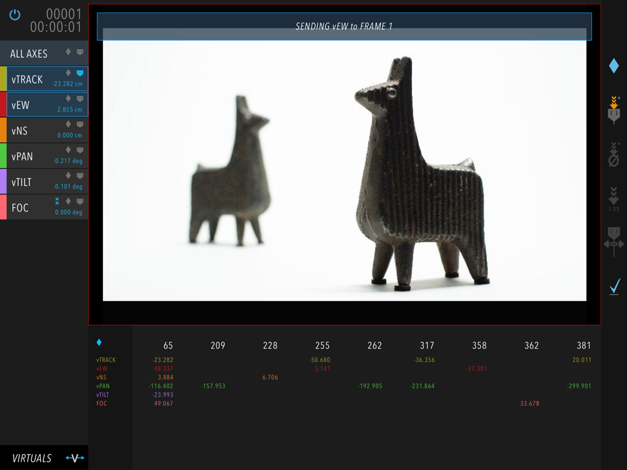Click the blue checkmark icon
This screenshot has width=627, height=470.
click(x=615, y=286)
